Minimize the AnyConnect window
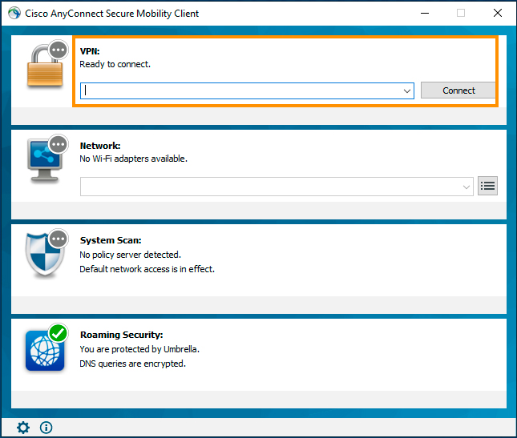The image size is (517, 438). coord(425,13)
